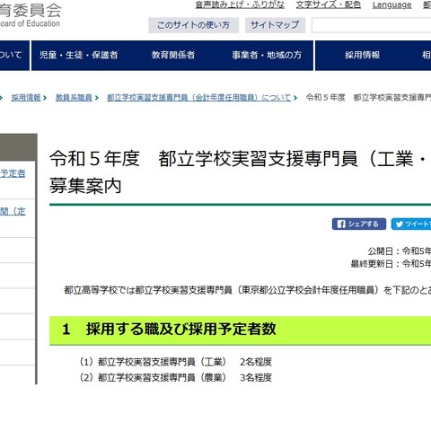Viewport: 431px width, 431px height.
Task: Click heading 採用する職及び採用予定者数
Action: pos(169,330)
